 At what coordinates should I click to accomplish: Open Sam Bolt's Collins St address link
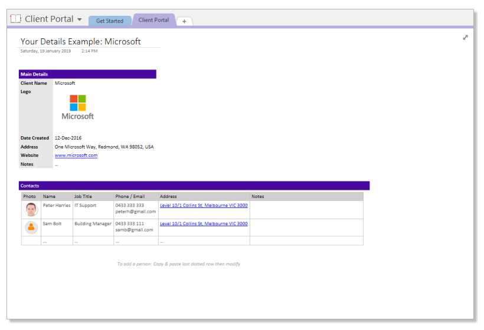pos(204,224)
